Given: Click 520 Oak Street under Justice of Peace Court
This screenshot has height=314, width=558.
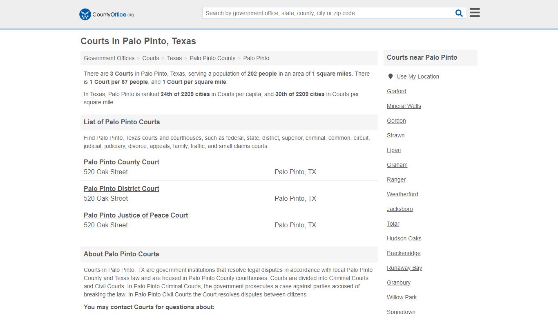Looking at the screenshot, I should click(x=106, y=225).
